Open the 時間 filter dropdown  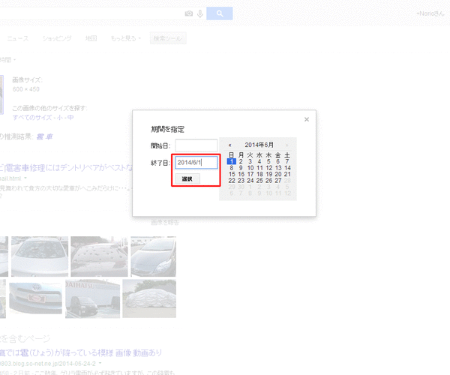[x=7, y=60]
